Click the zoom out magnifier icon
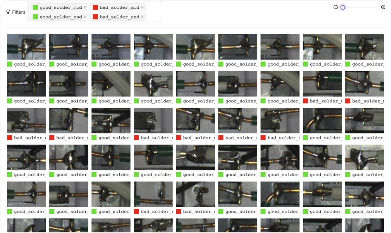This screenshot has width=391, height=233. pos(335,7)
